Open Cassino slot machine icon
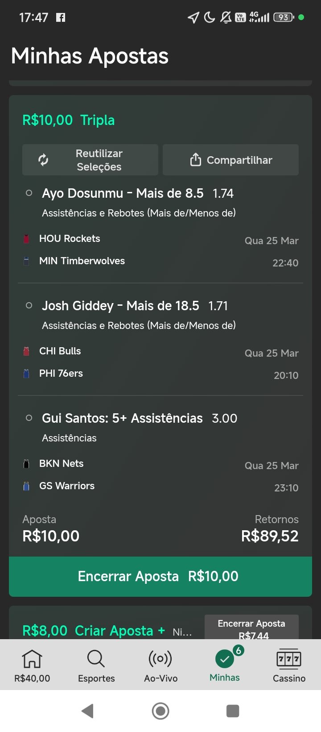 (289, 659)
